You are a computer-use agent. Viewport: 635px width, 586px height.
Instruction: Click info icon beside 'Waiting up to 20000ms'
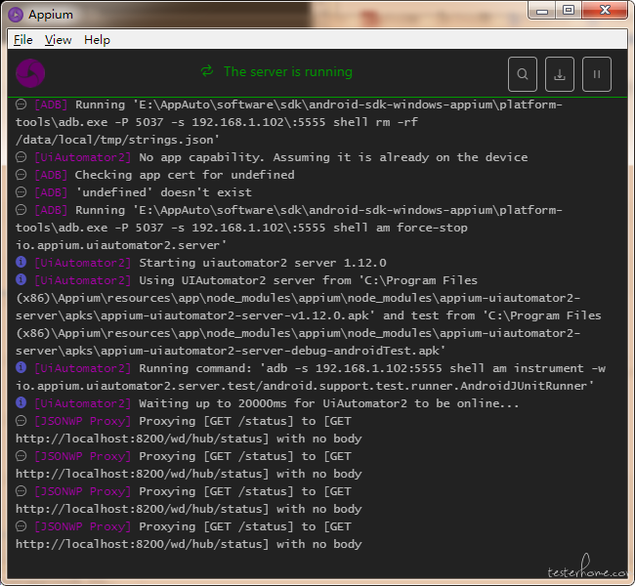[21, 402]
